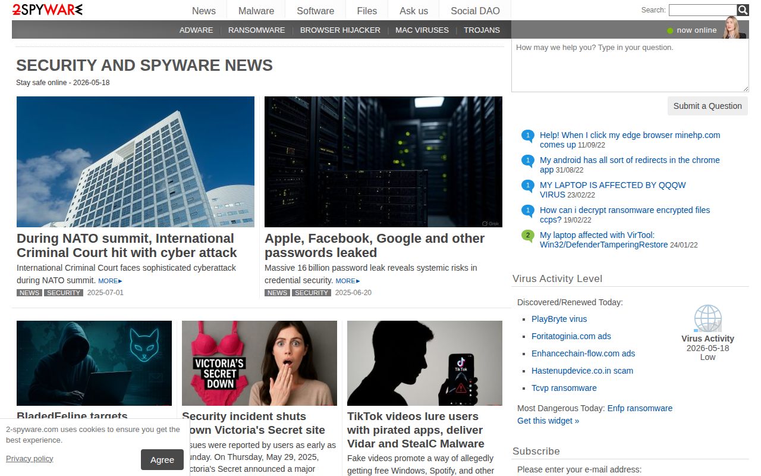Click the answer bubble beside android redirects question
This screenshot has width=761, height=476.
pyautogui.click(x=527, y=161)
